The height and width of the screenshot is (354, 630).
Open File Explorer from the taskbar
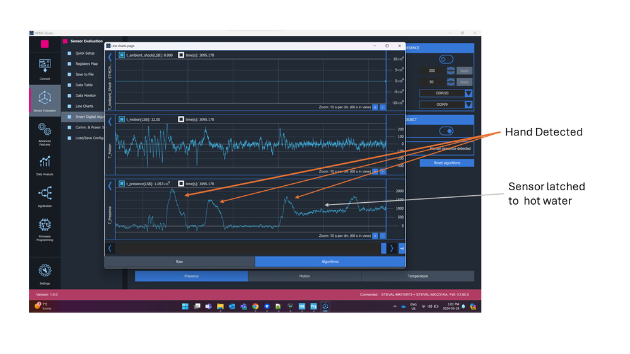[x=220, y=306]
